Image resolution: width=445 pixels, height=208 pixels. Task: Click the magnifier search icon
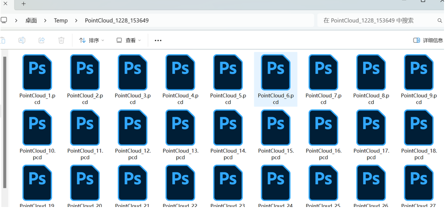pyautogui.click(x=440, y=20)
